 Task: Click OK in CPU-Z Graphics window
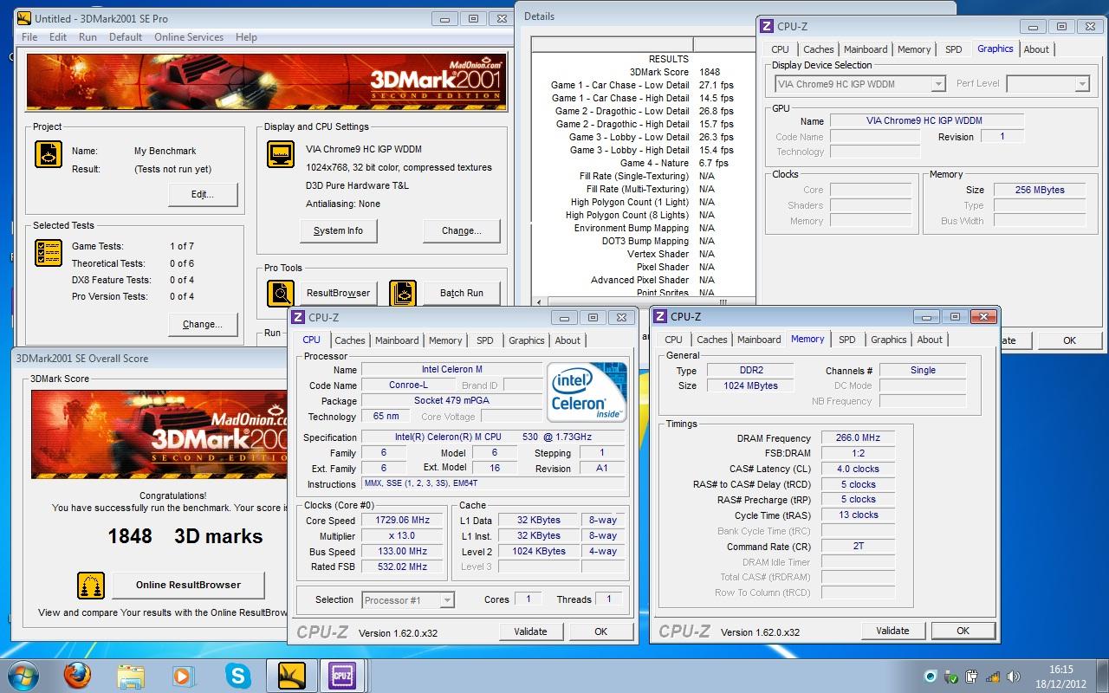[x=1069, y=340]
